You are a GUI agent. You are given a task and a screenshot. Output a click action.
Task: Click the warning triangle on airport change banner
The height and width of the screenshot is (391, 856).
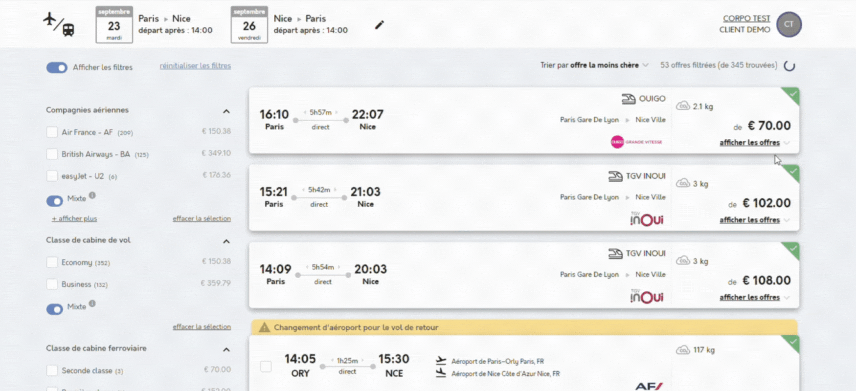click(x=264, y=327)
